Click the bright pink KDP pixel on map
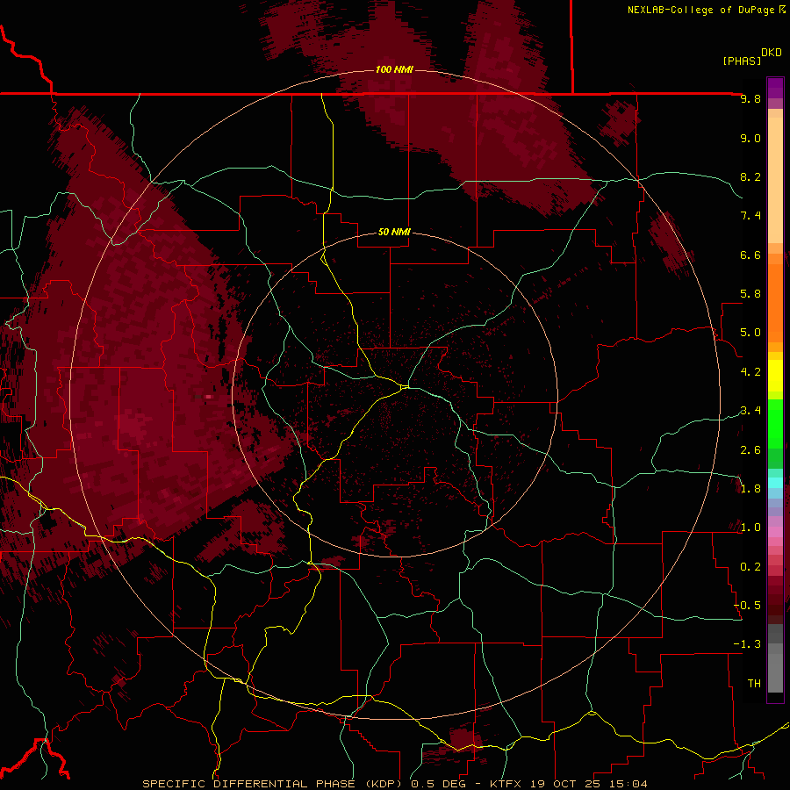Screen dimensions: 790x790 coord(208,397)
